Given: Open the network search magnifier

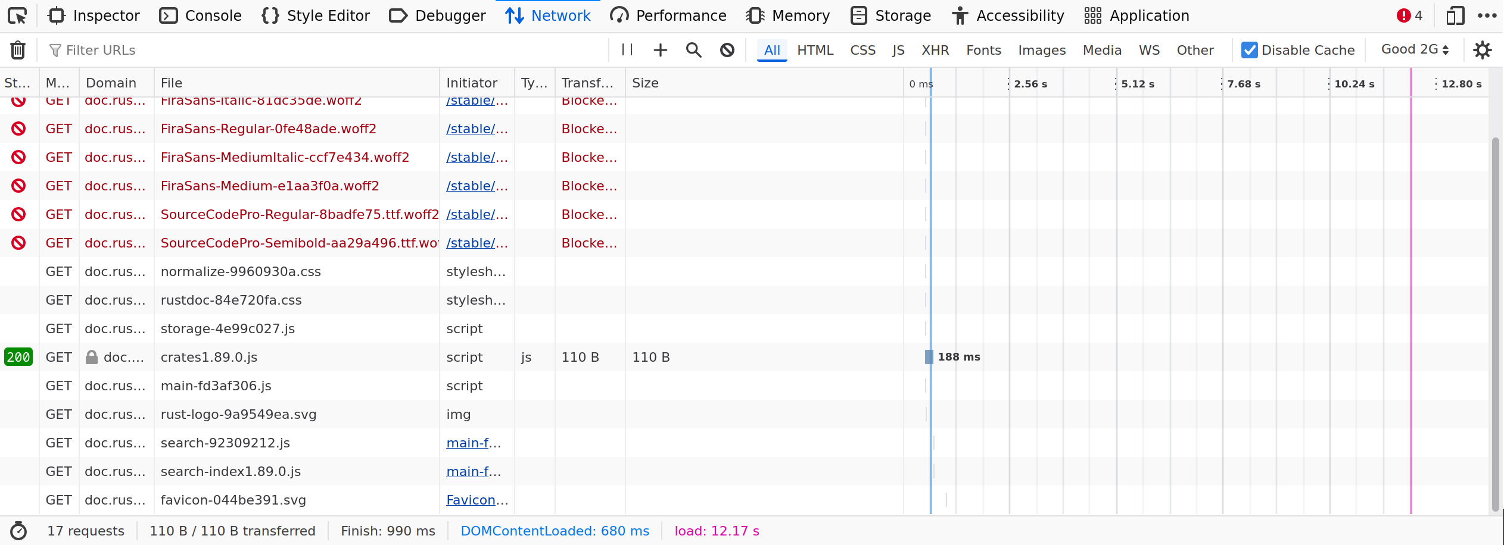Looking at the screenshot, I should coord(693,50).
